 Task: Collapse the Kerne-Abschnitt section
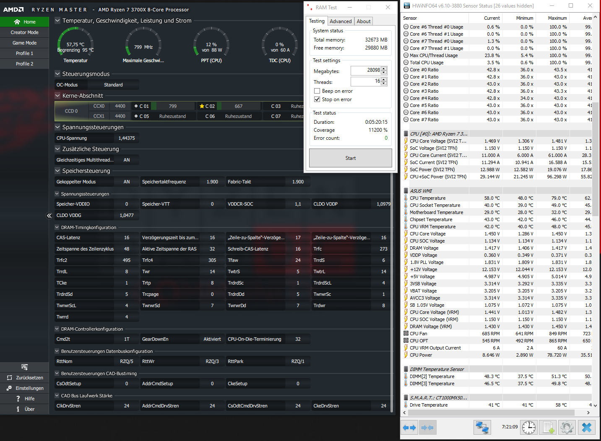pyautogui.click(x=57, y=96)
